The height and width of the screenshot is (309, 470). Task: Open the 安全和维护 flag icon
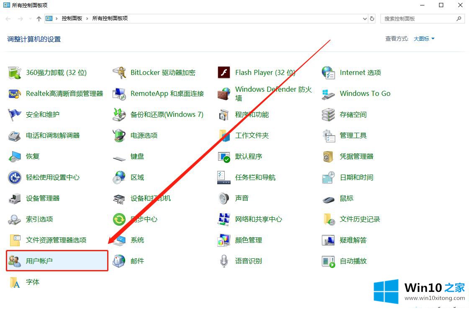tap(14, 115)
